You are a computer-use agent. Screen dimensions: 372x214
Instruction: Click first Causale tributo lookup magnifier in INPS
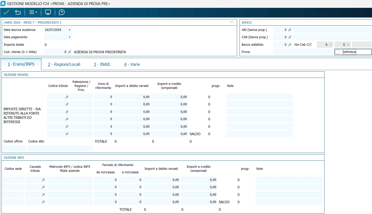click(43, 180)
